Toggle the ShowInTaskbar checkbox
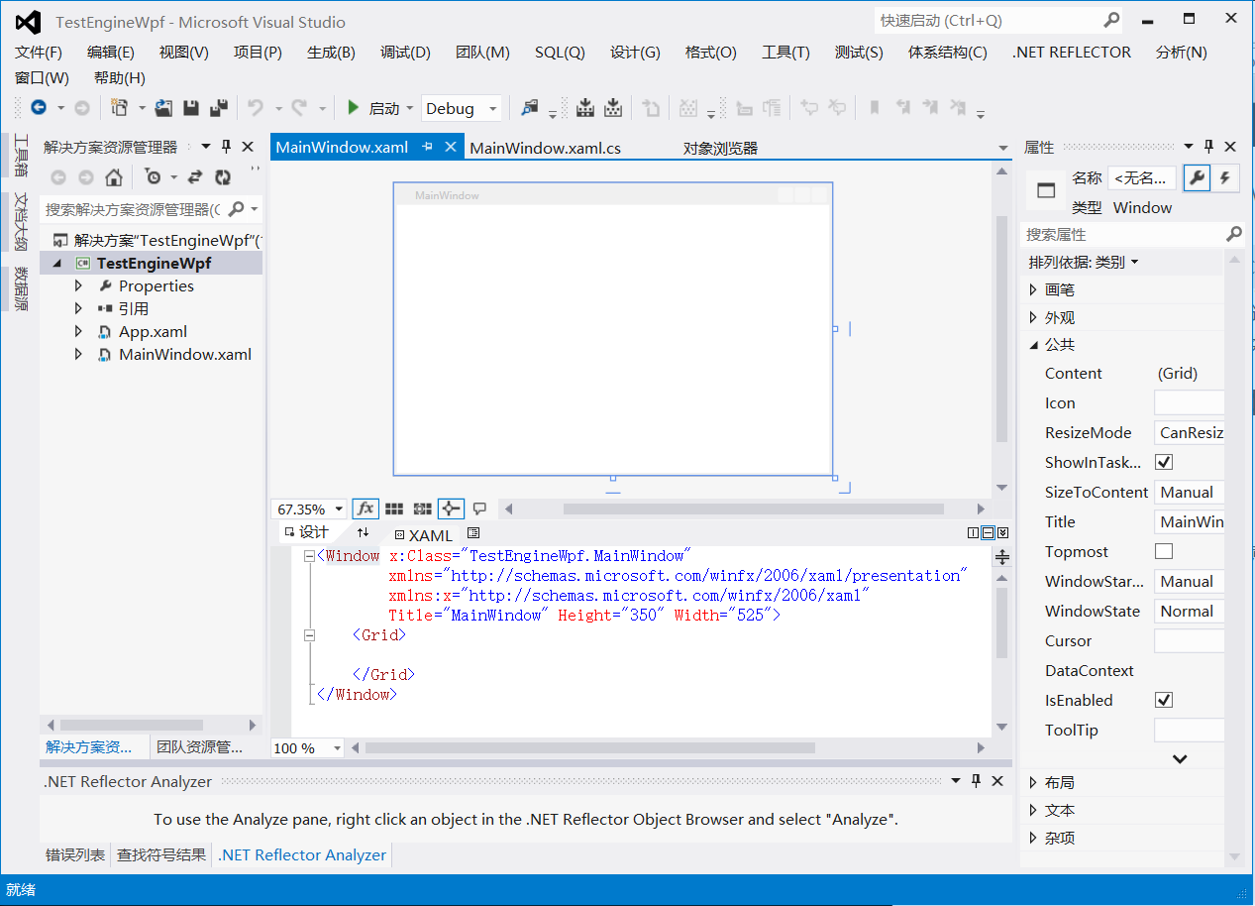The width and height of the screenshot is (1255, 906). tap(1164, 462)
